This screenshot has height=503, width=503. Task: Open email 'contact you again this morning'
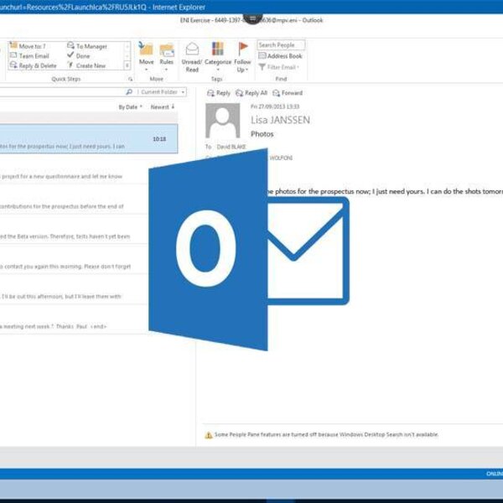tap(74, 259)
